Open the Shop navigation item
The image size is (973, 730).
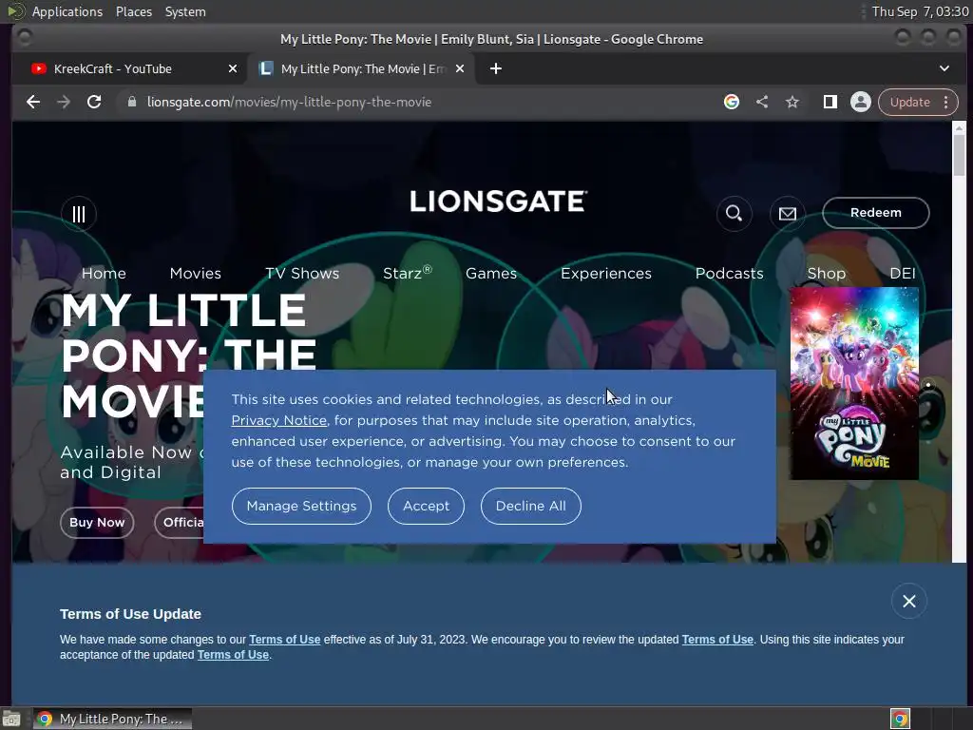click(x=826, y=274)
